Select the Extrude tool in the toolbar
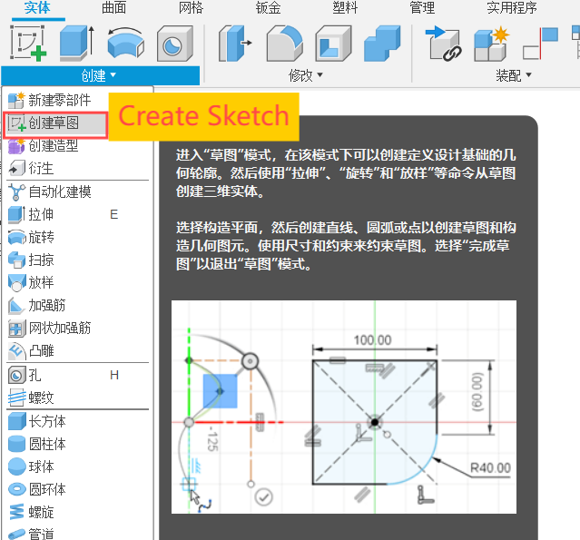This screenshot has width=580, height=540. [77, 43]
